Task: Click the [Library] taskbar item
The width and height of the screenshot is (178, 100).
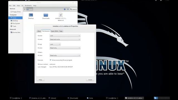Action: click(52, 98)
